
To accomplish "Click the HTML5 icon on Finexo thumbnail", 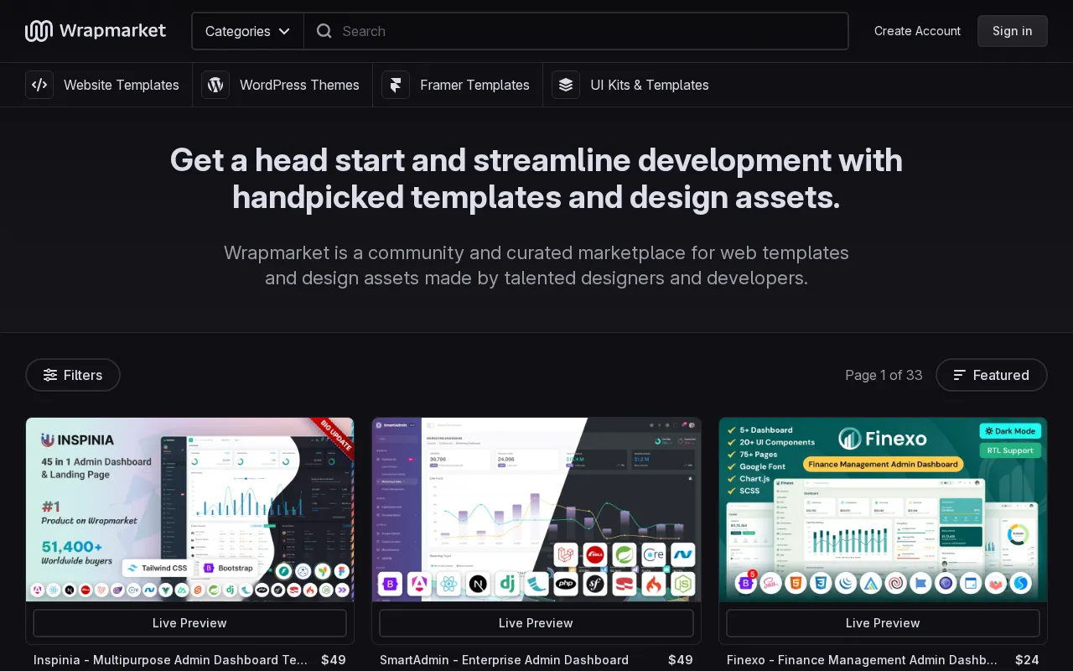I will tap(796, 583).
